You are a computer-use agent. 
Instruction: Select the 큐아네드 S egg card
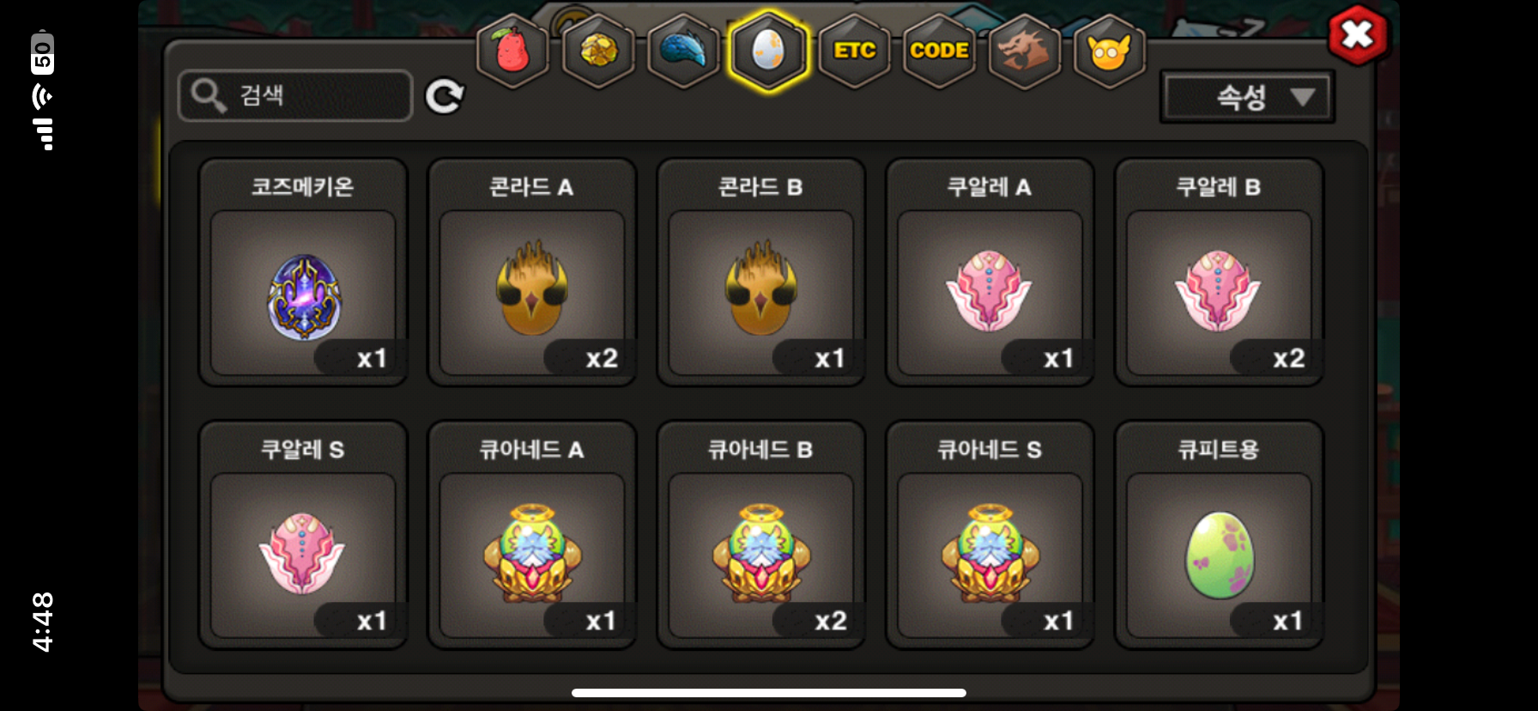(990, 534)
